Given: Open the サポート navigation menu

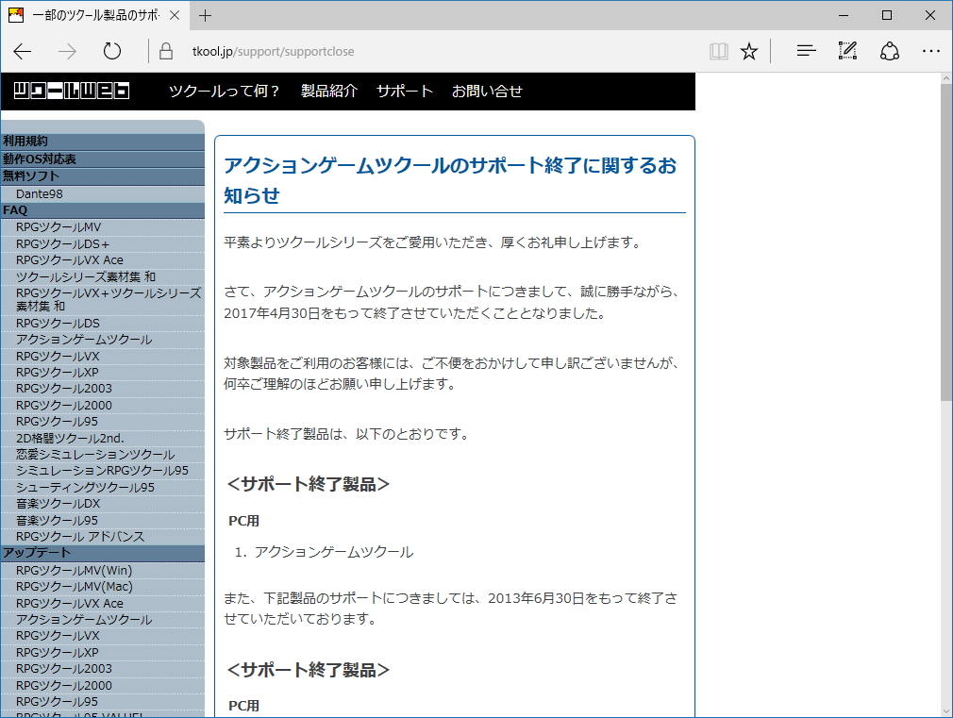Looking at the screenshot, I should tap(404, 92).
